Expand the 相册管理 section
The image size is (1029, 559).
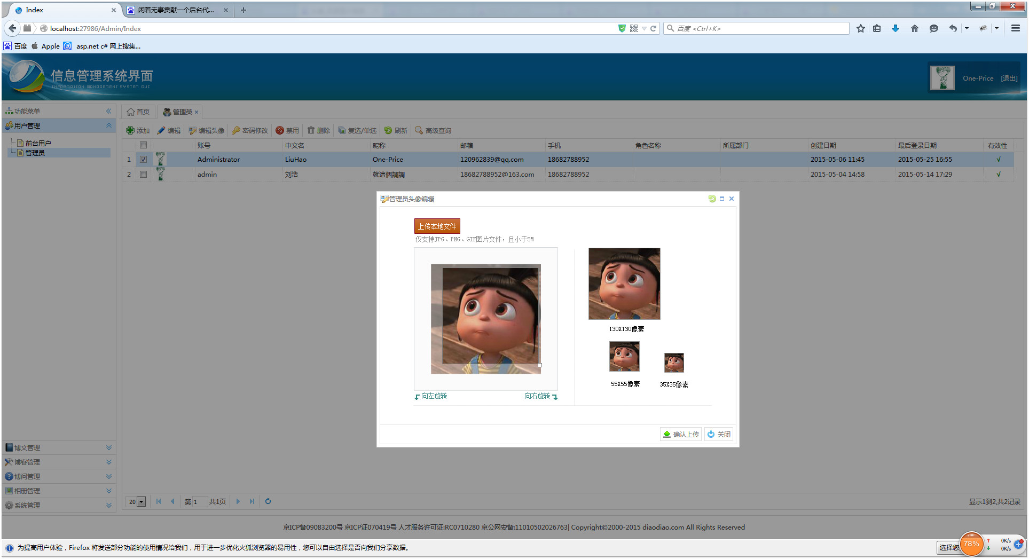(108, 491)
